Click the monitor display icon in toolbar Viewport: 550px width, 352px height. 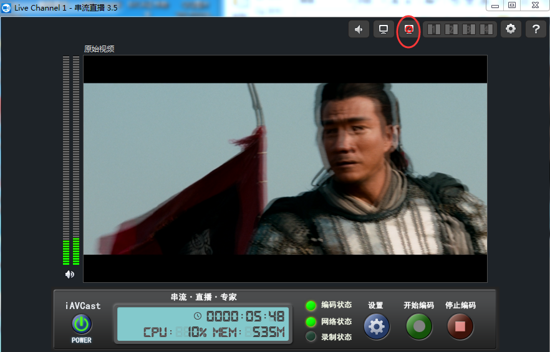tap(384, 29)
